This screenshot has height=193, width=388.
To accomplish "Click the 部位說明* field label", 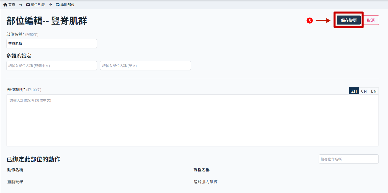I will pos(16,90).
